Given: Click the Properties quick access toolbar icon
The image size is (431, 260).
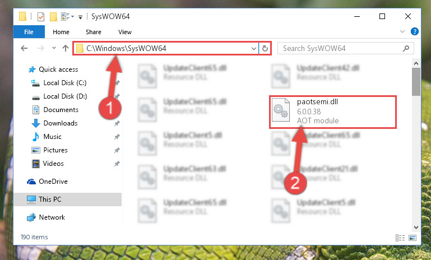Looking at the screenshot, I should pyautogui.click(x=41, y=16).
